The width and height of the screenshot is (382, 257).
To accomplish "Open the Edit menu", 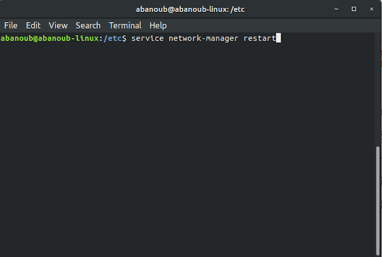I will (x=33, y=26).
